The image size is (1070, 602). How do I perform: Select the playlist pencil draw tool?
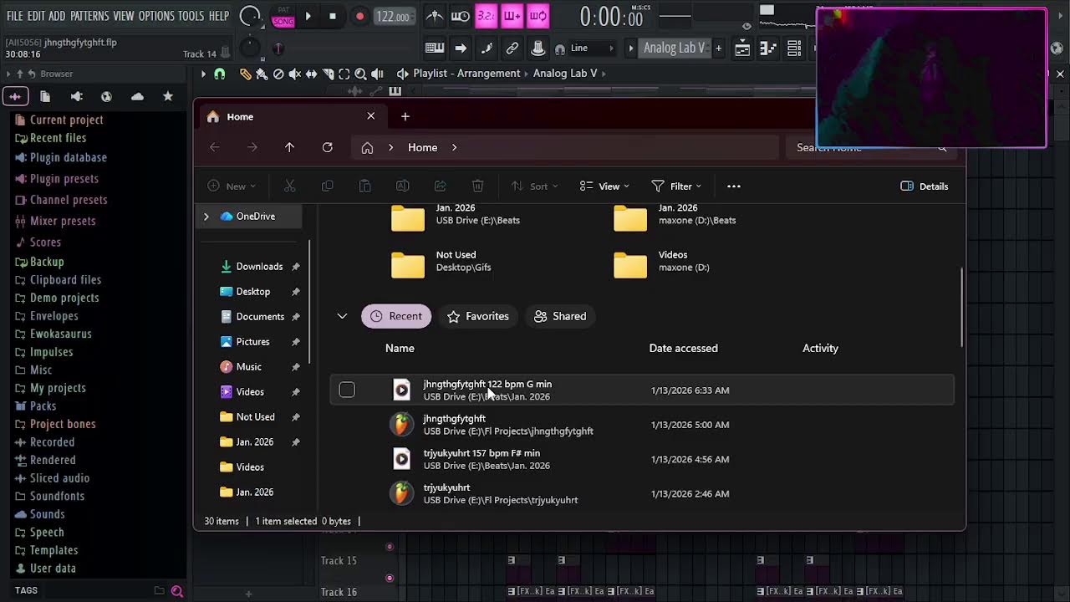click(245, 74)
